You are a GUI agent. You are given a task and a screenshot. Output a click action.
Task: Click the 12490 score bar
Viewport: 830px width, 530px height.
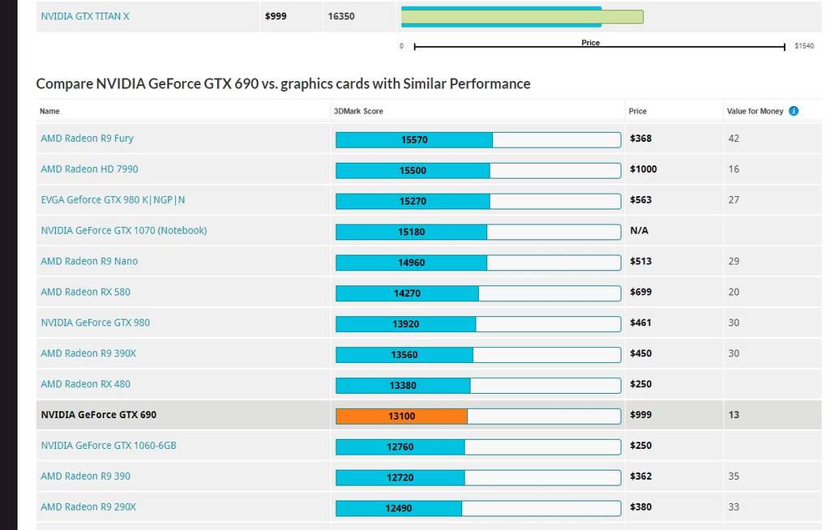(478, 508)
